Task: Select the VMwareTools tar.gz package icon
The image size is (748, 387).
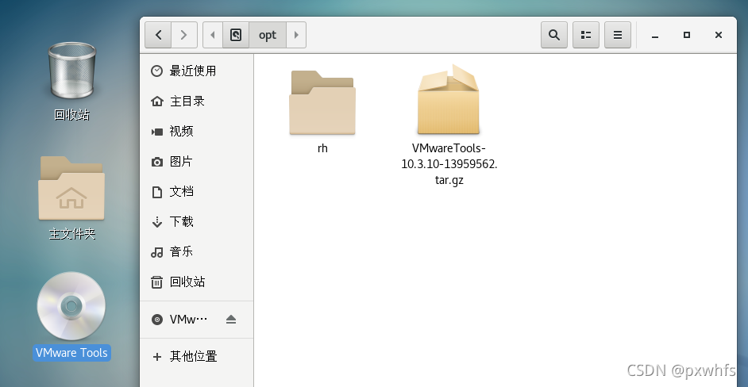Action: tap(449, 100)
